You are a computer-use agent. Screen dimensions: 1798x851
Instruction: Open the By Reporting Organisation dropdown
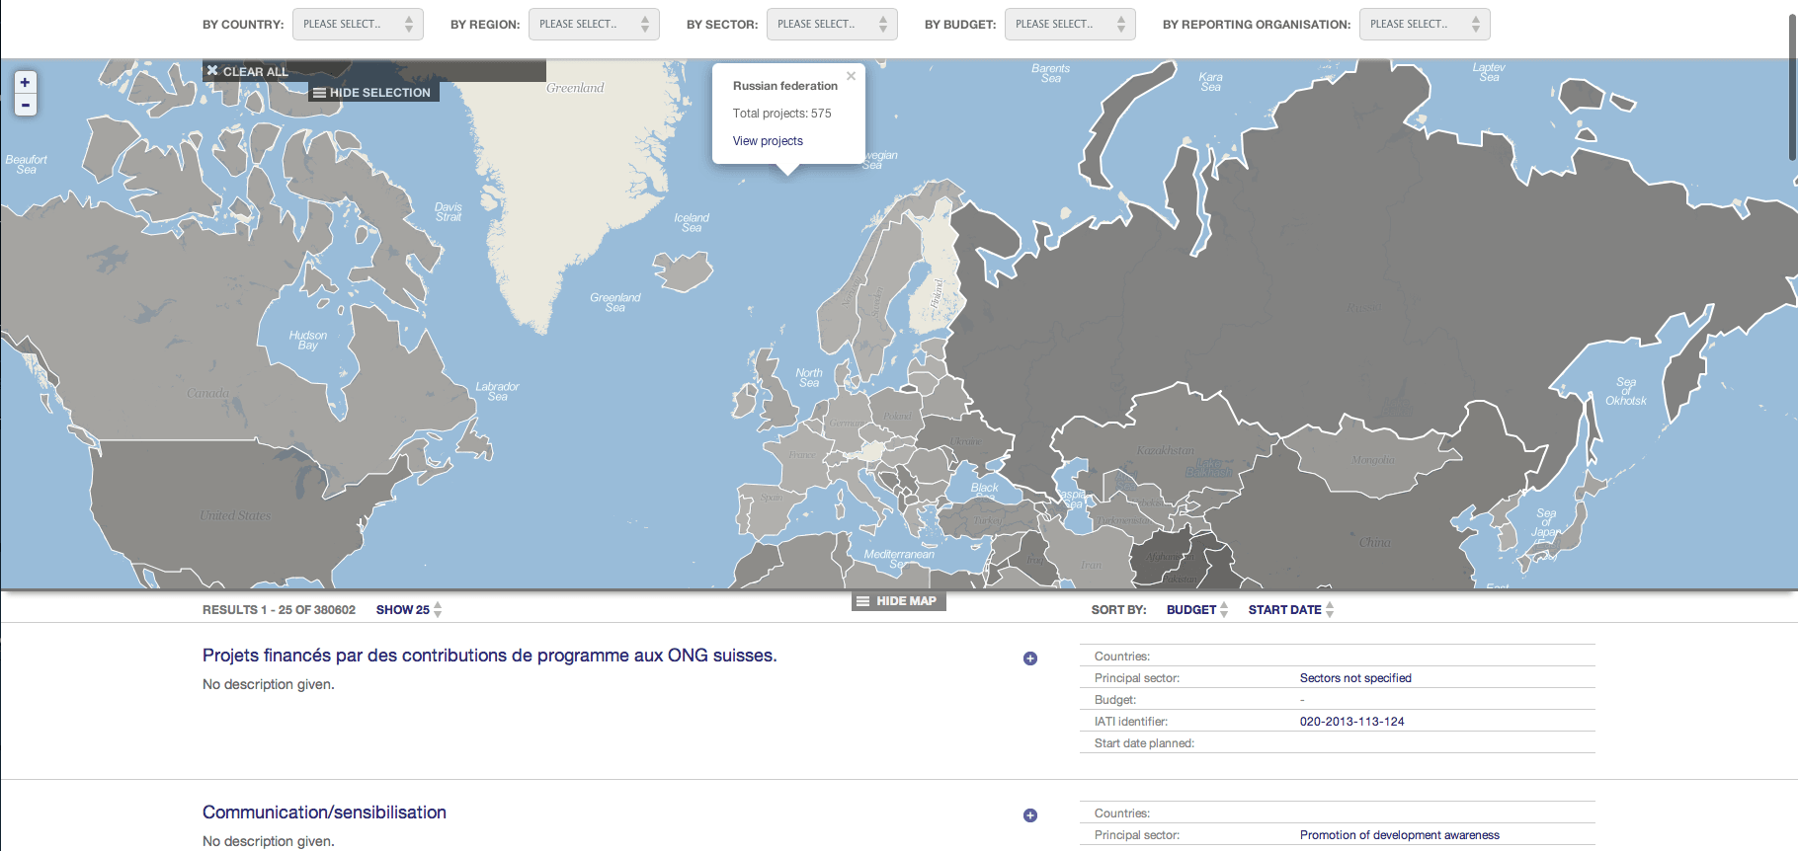click(1424, 25)
